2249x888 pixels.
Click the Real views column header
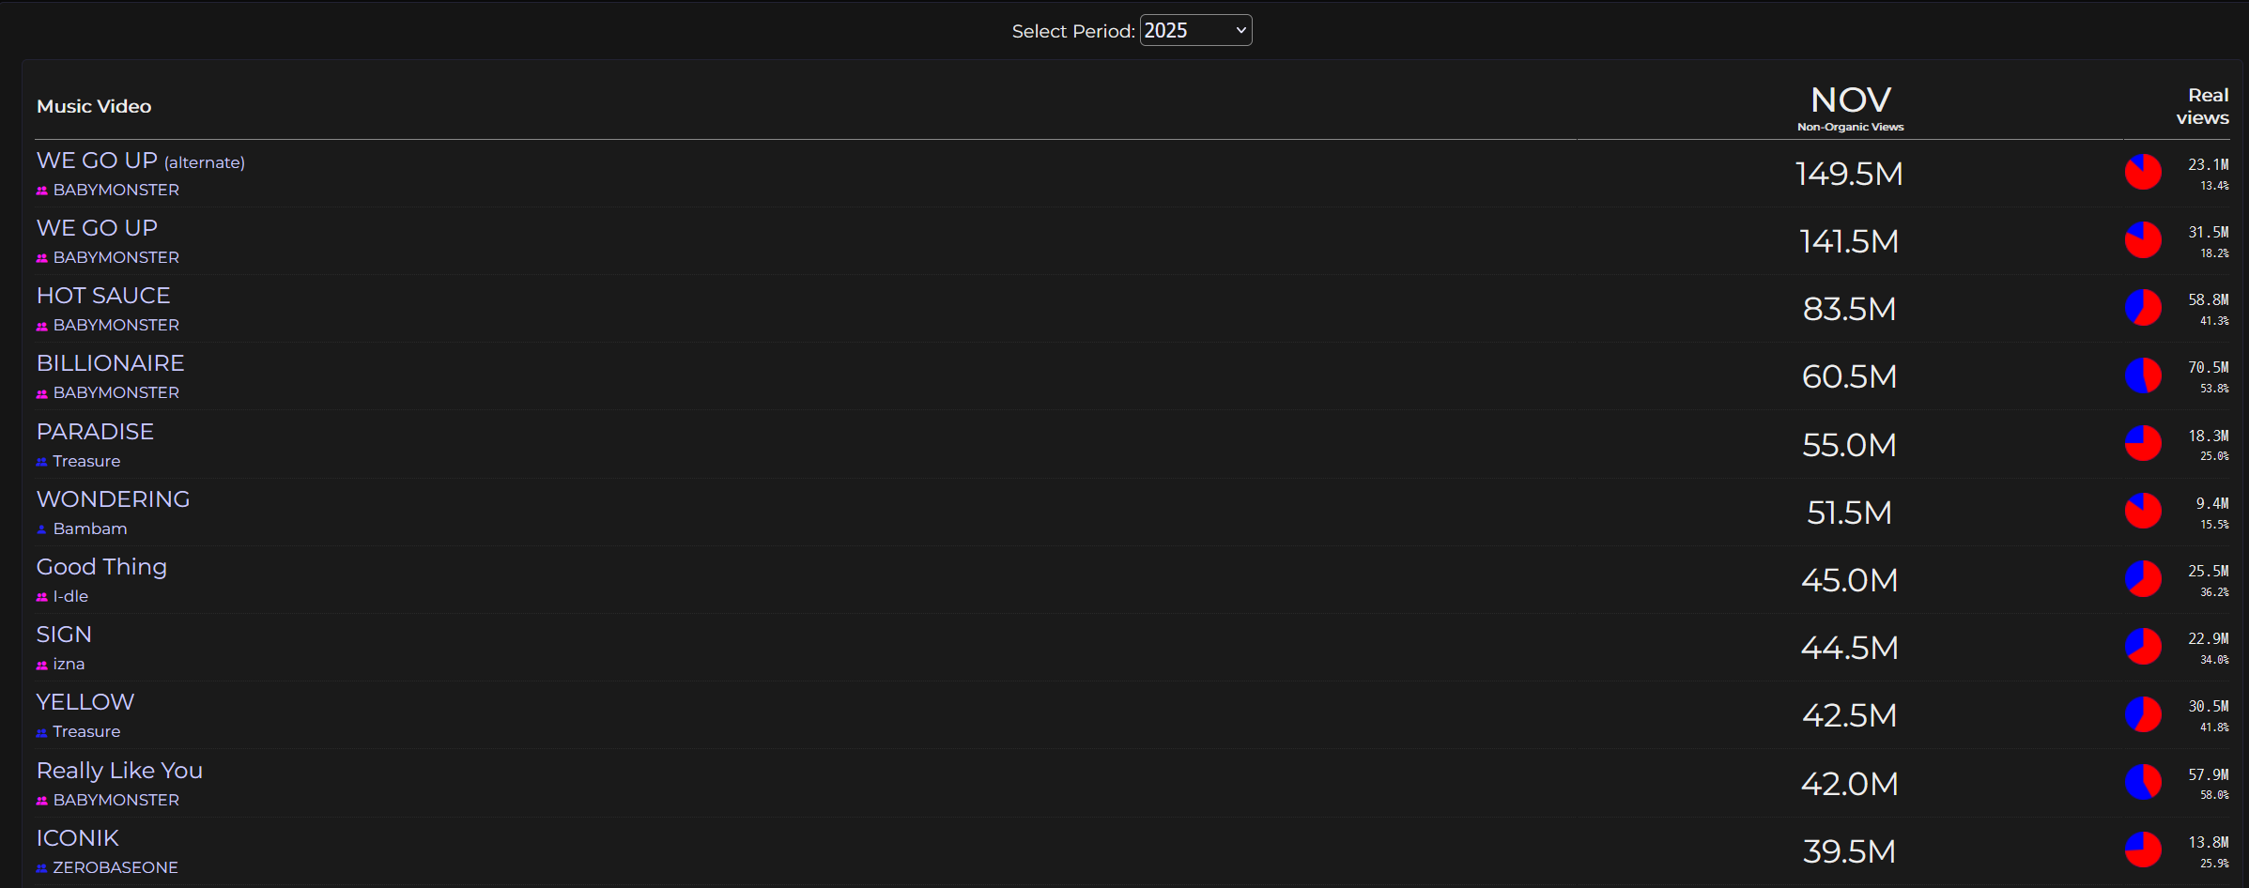tap(2203, 106)
